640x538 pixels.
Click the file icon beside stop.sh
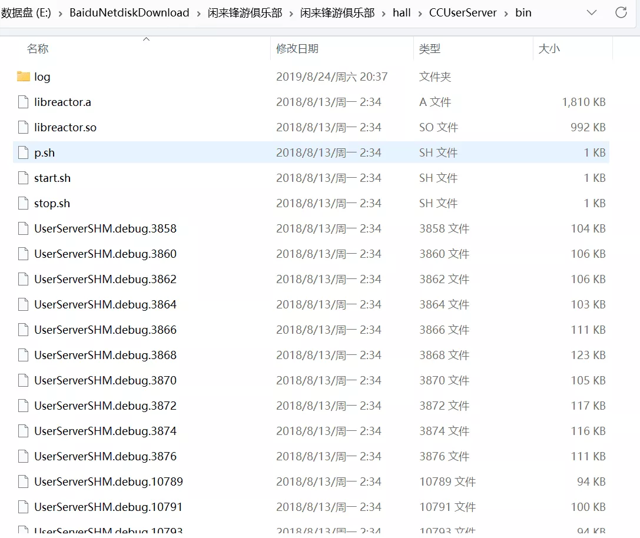[23, 202]
